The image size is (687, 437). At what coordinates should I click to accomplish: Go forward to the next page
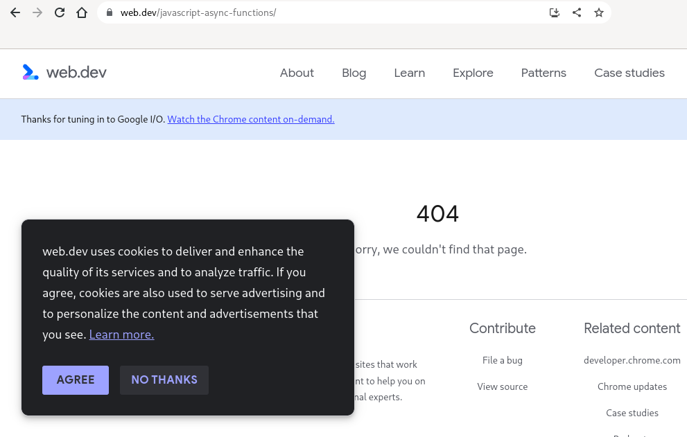(37, 12)
